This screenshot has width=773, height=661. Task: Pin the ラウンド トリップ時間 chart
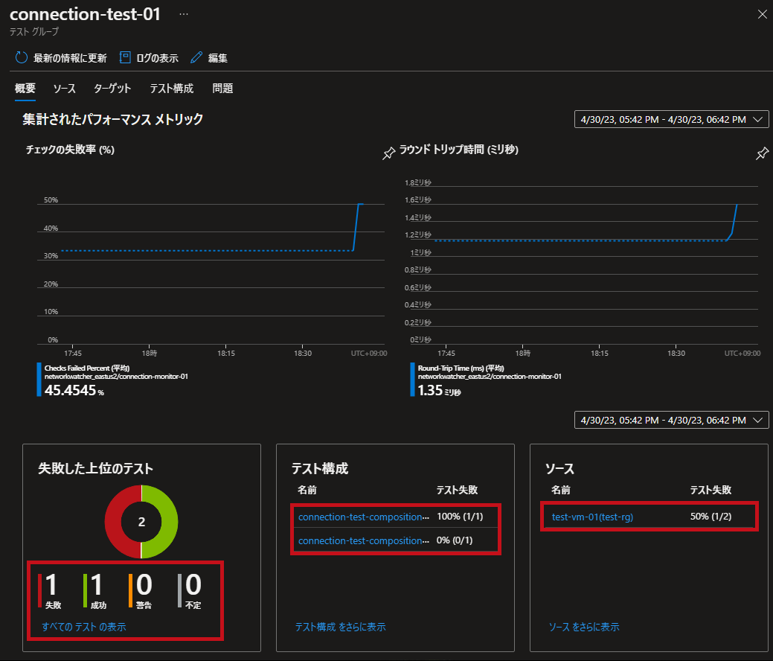pyautogui.click(x=762, y=153)
